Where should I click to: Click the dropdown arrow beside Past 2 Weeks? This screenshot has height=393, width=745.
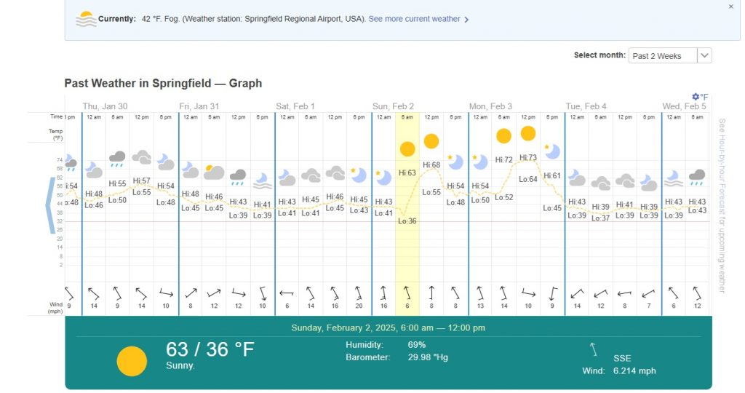(704, 56)
